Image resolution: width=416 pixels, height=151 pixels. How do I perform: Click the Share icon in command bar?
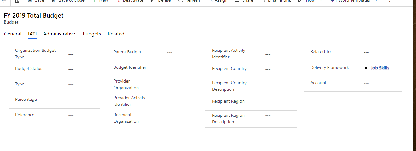[237, 1]
